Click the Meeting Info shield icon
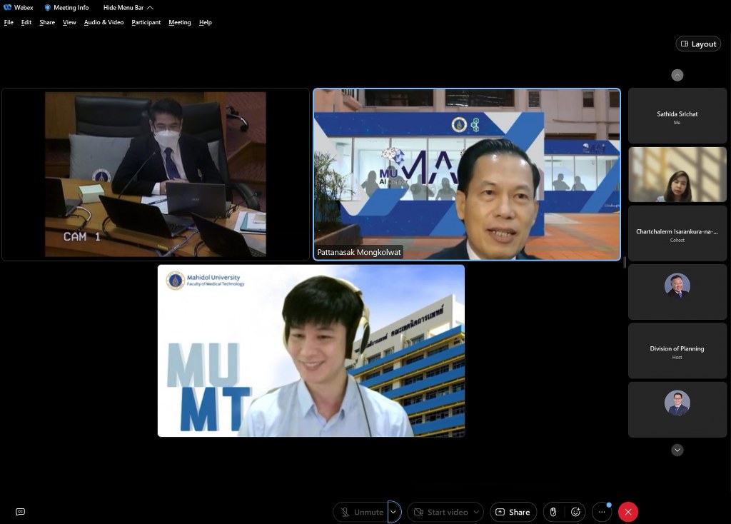Screen dimensions: 731x524 (48, 8)
